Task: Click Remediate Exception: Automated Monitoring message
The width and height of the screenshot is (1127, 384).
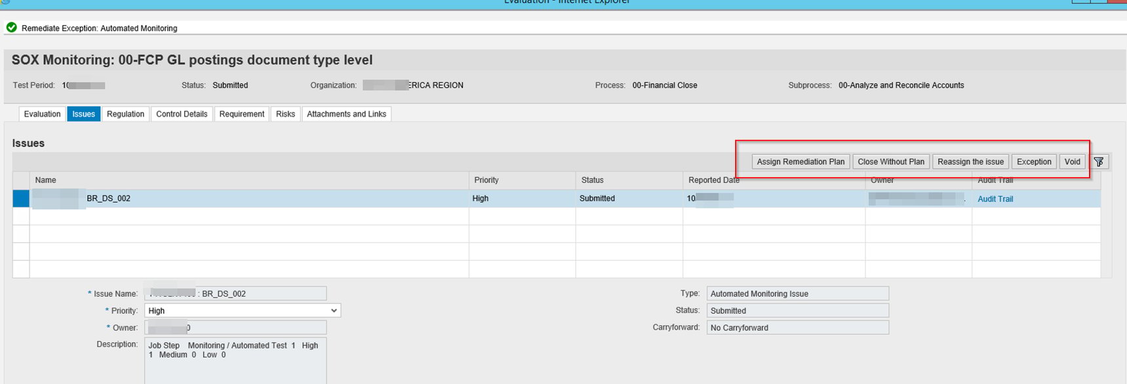Action: [100, 28]
